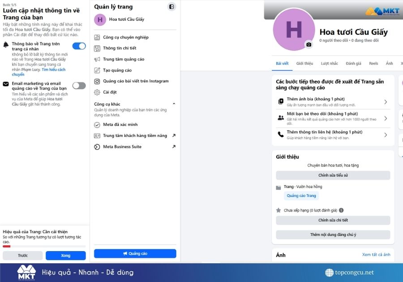Switch to the Ảnh tab
The image size is (403, 282).
point(389,64)
